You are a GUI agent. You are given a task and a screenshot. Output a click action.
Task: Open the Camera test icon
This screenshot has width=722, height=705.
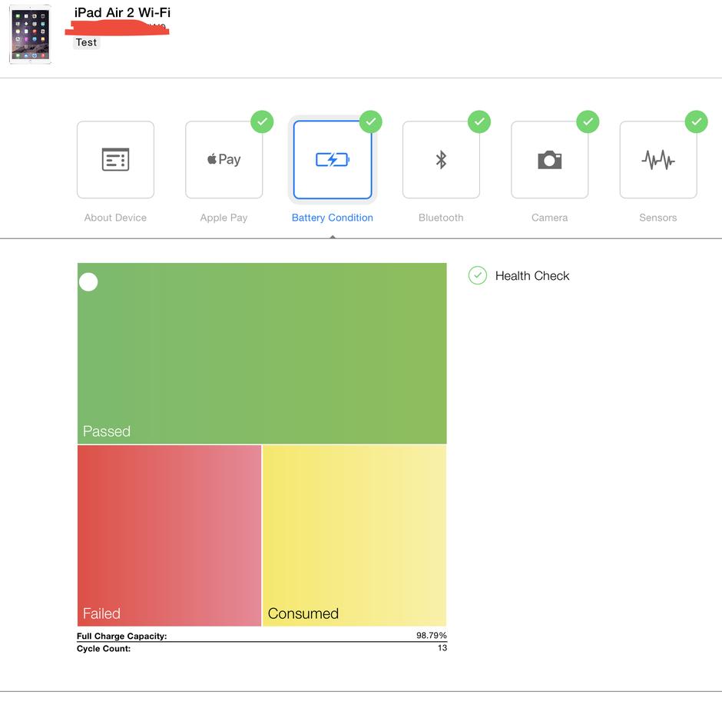pyautogui.click(x=550, y=160)
